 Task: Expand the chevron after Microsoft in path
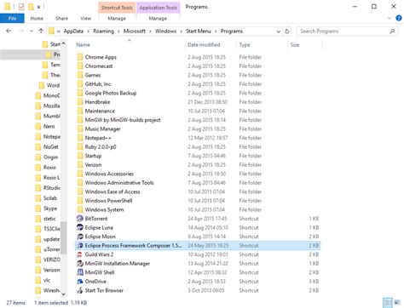(150, 31)
